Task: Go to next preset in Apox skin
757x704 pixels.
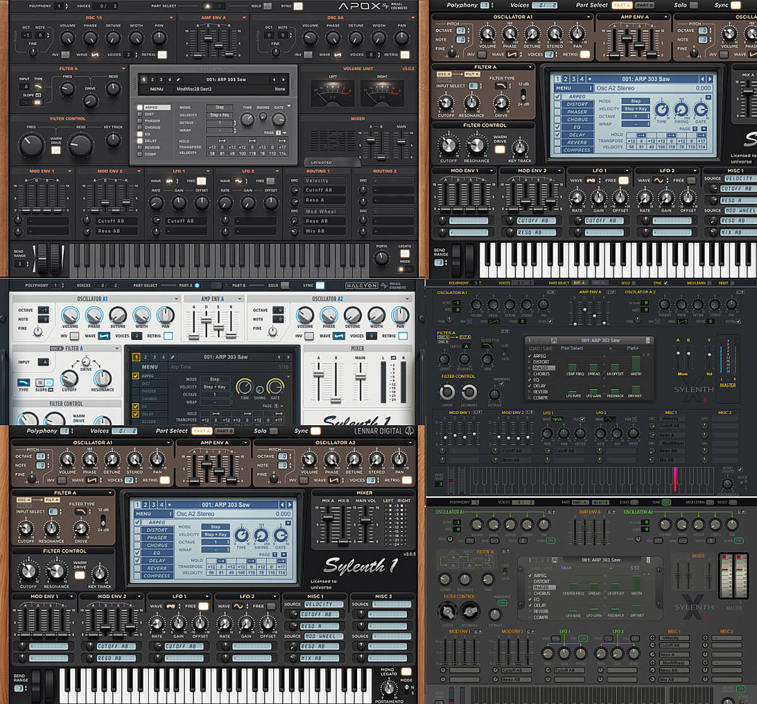Action: pyautogui.click(x=285, y=79)
